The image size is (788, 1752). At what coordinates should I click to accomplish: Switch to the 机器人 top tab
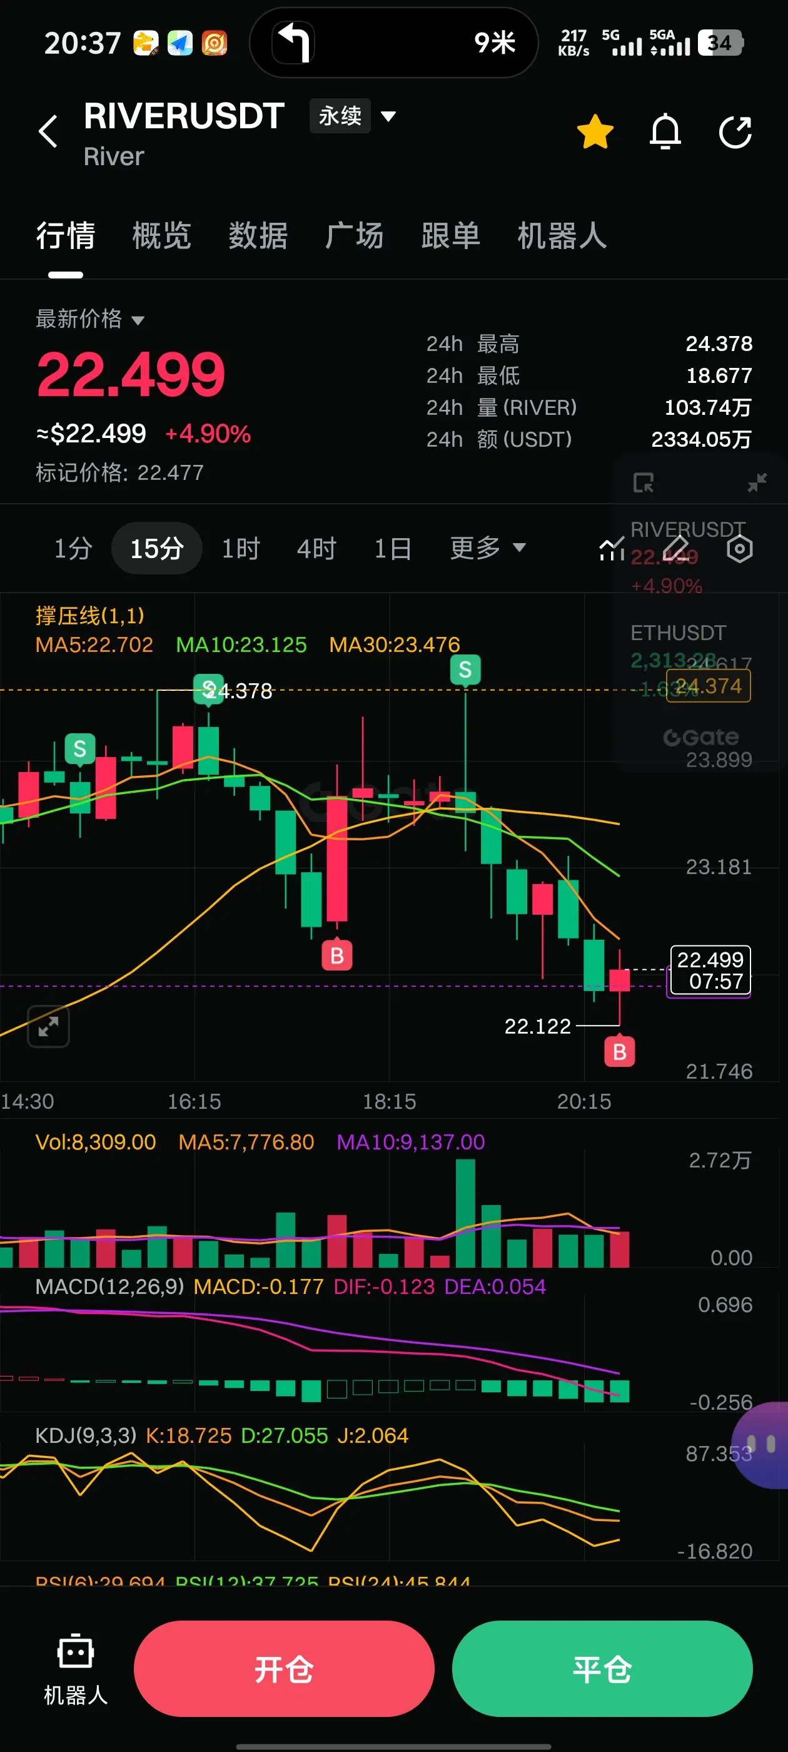(x=562, y=236)
